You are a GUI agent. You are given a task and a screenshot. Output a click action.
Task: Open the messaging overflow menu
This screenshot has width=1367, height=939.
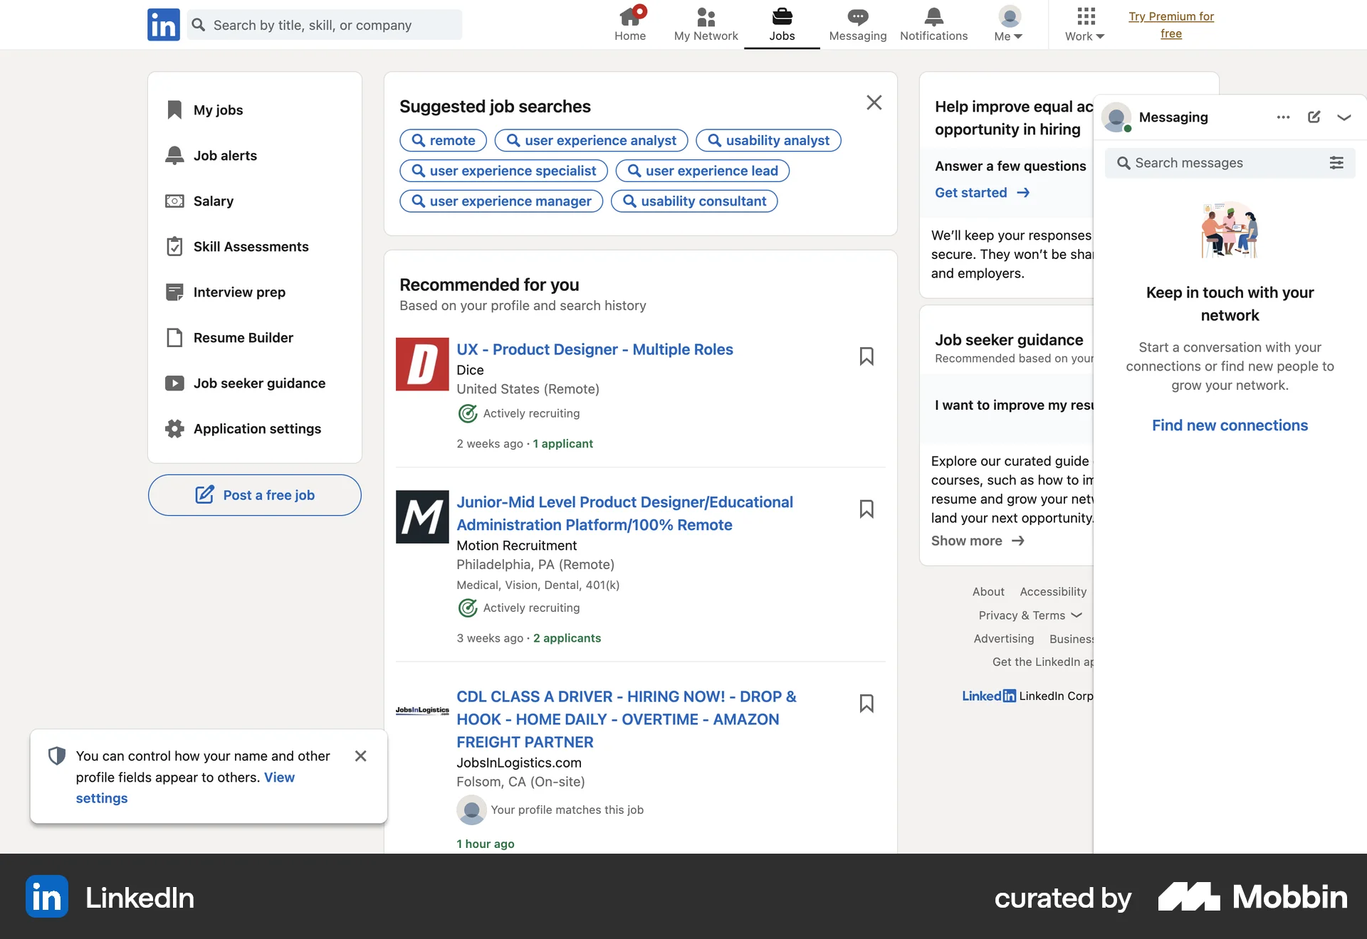coord(1283,117)
